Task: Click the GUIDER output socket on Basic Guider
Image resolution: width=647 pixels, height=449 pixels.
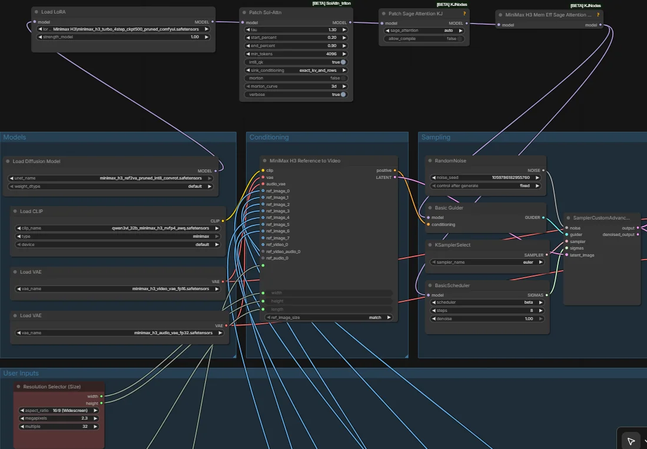Action: click(543, 217)
